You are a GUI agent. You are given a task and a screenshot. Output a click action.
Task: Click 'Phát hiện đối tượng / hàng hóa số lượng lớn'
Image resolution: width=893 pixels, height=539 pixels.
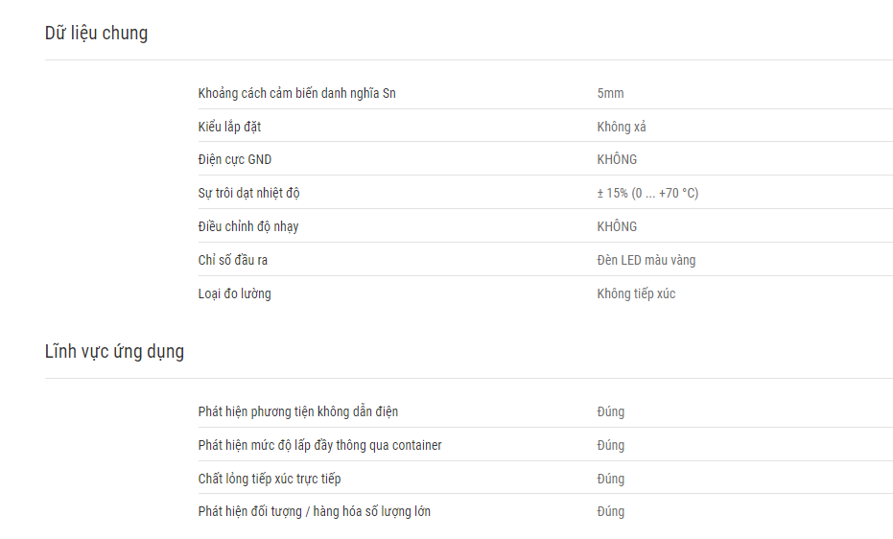315,512
